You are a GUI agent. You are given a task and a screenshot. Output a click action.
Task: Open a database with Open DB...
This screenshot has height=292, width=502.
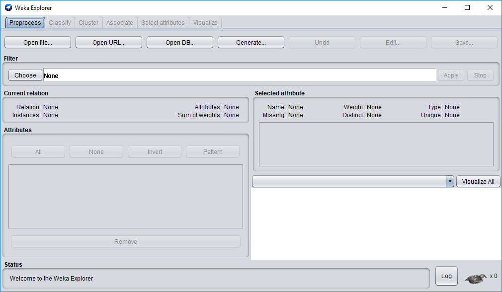click(x=179, y=43)
